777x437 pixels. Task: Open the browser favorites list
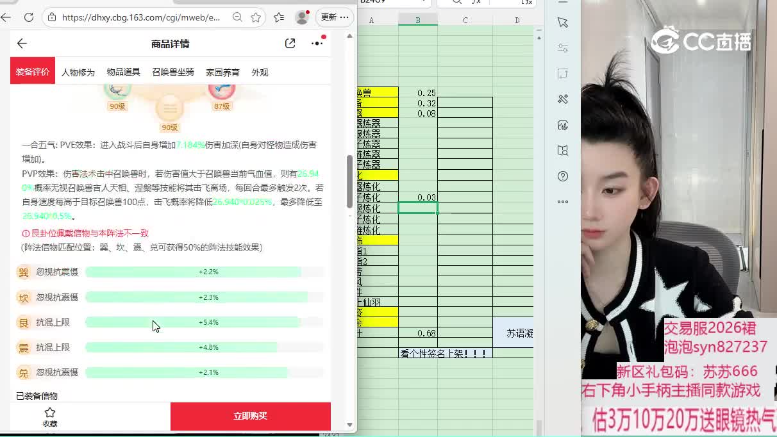pos(279,17)
